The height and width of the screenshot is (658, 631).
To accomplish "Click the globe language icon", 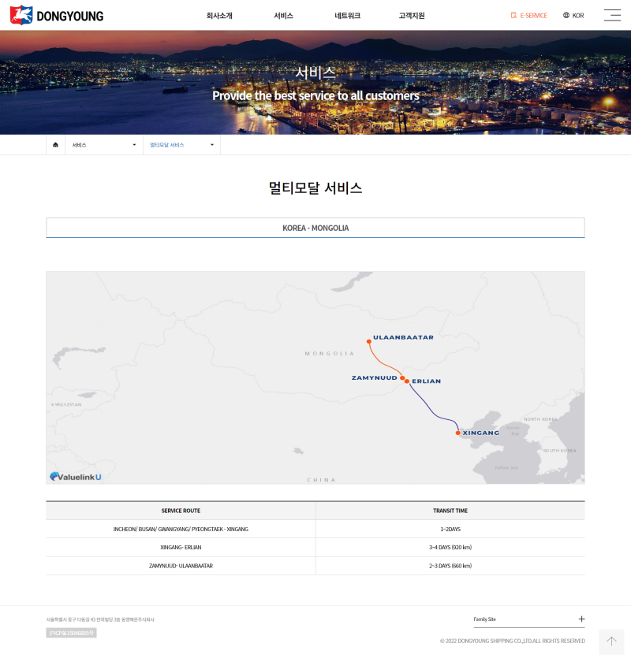I will [x=566, y=16].
